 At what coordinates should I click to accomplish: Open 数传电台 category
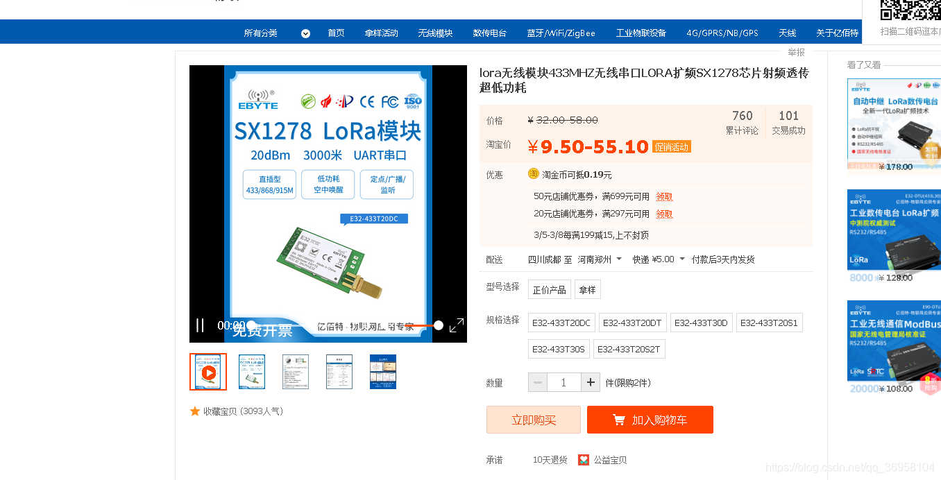click(x=490, y=33)
